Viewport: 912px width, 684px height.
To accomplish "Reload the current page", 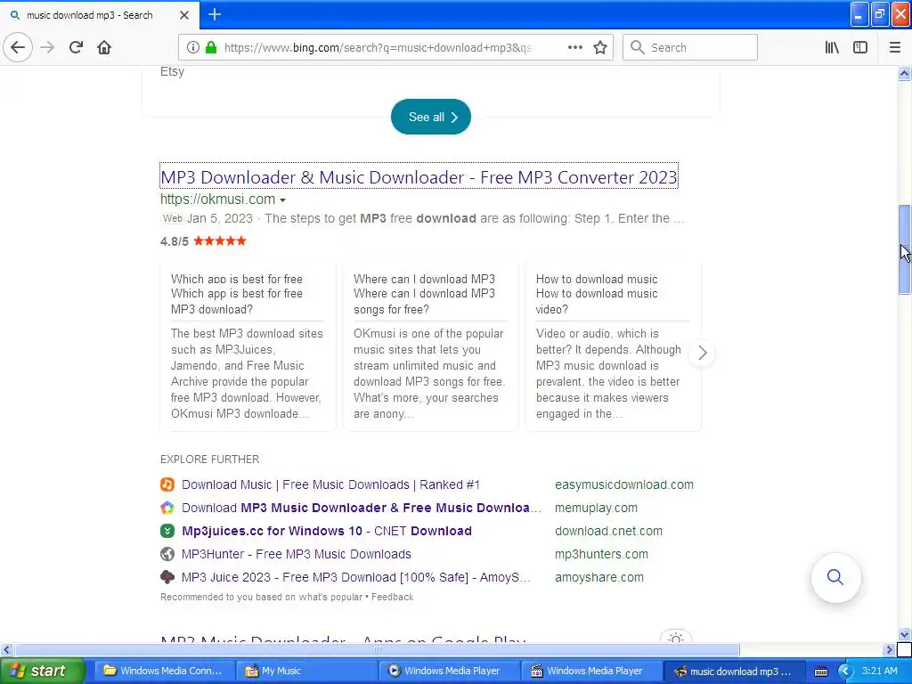I will (x=76, y=47).
